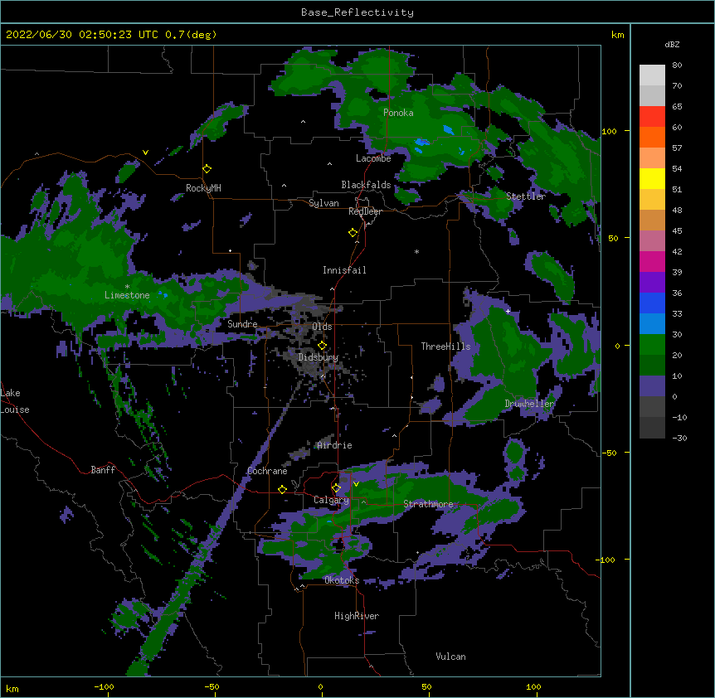This screenshot has width=715, height=698.
Task: Click the asterisk marker above Limestone
Action: click(x=127, y=287)
